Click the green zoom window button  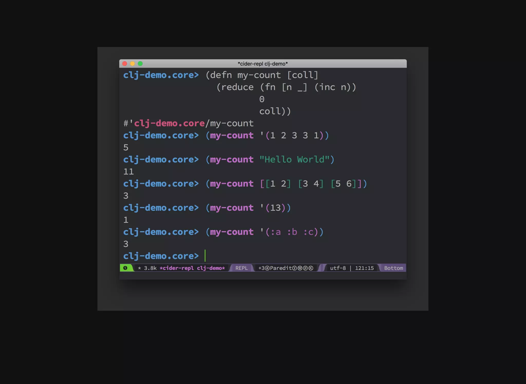[140, 63]
